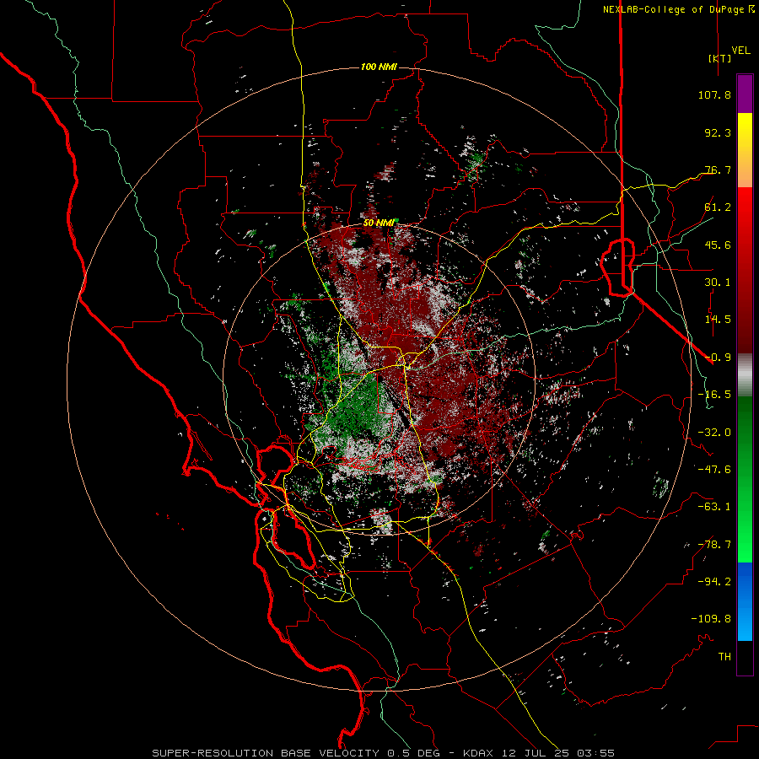Select the -94.2 legend value
This screenshot has height=759, width=759.
(x=714, y=582)
